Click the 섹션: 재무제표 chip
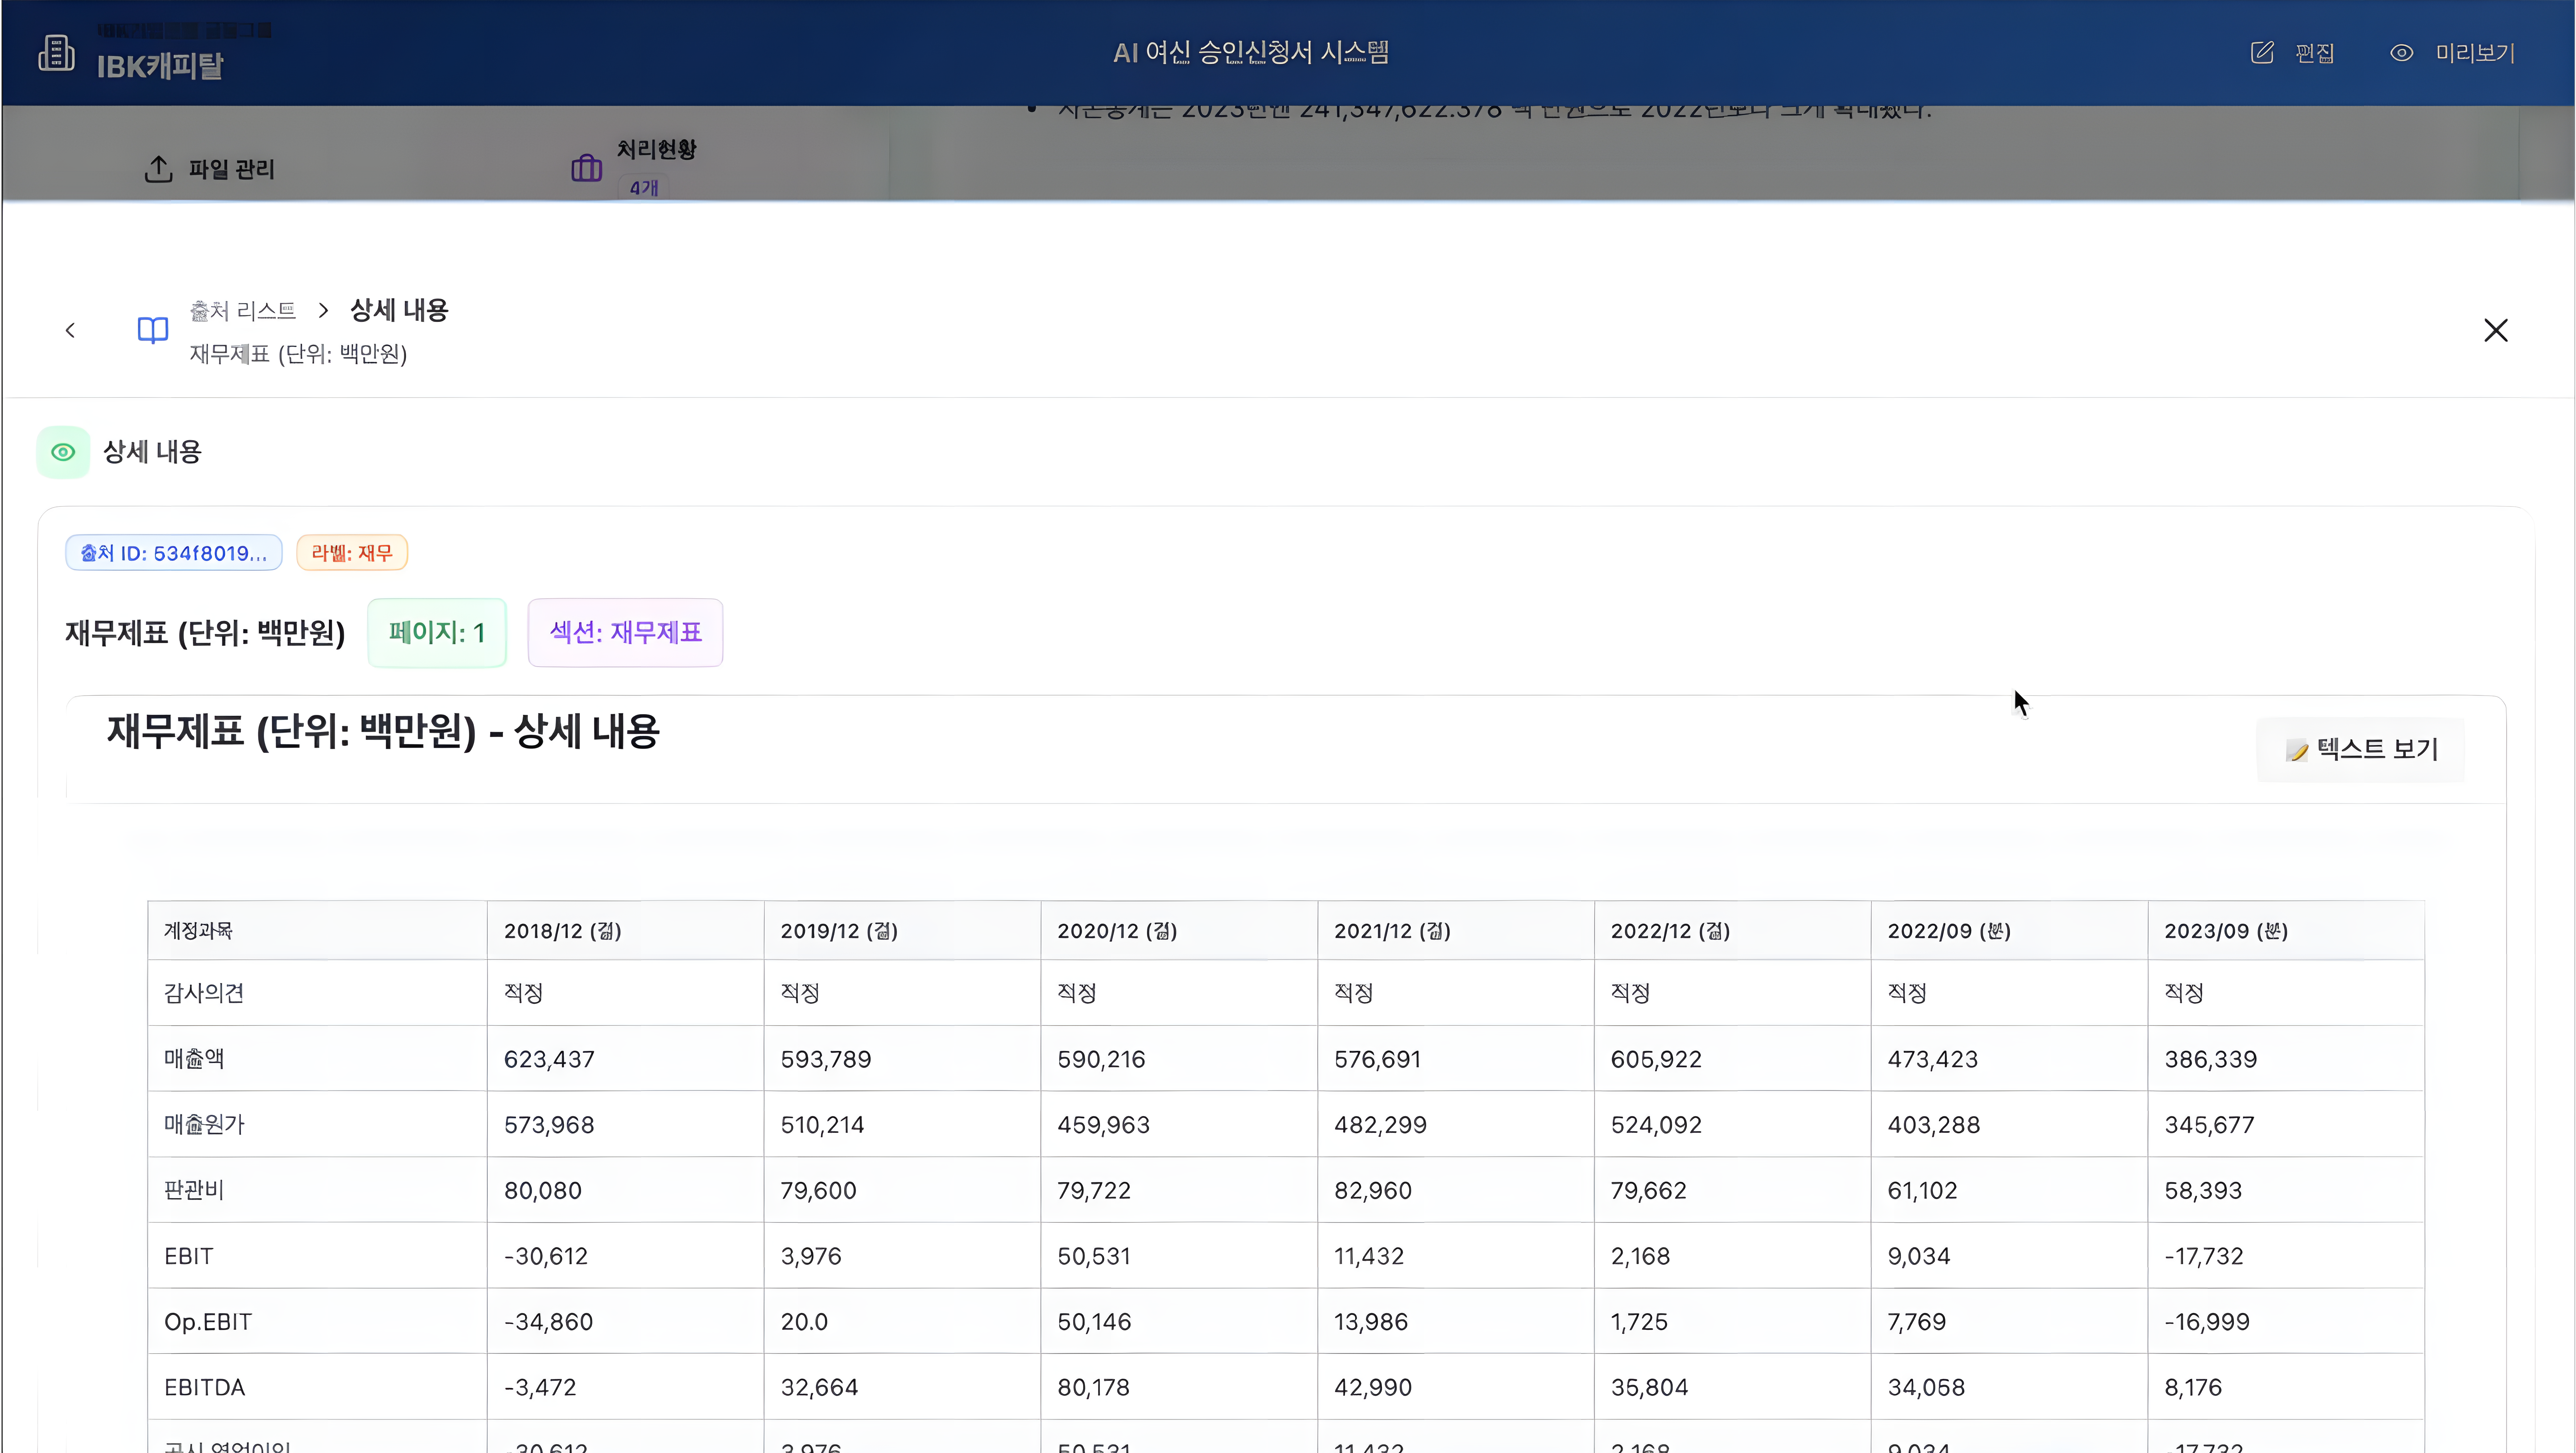Screen dimensions: 2576x1453 point(625,632)
